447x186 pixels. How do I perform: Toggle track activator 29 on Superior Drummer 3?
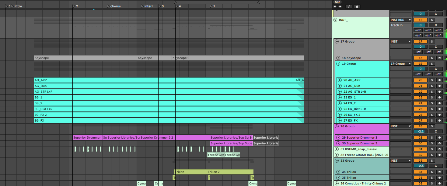421,138
